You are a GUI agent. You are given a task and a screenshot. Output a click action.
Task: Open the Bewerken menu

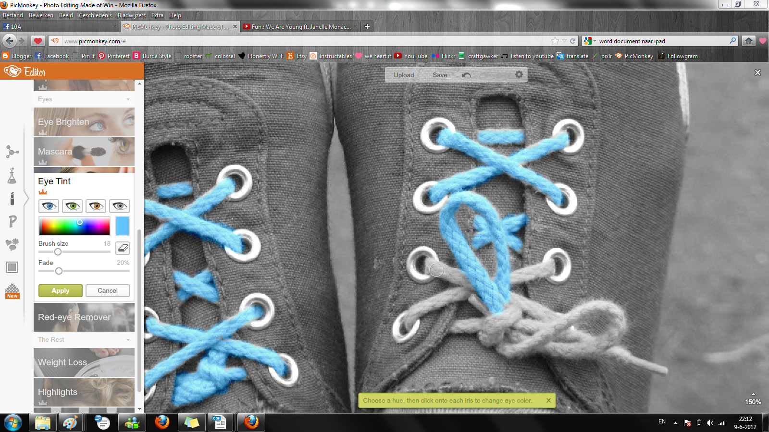point(41,15)
